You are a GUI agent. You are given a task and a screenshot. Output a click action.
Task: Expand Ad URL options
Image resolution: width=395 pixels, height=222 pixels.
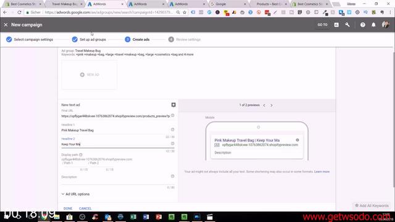(75, 194)
